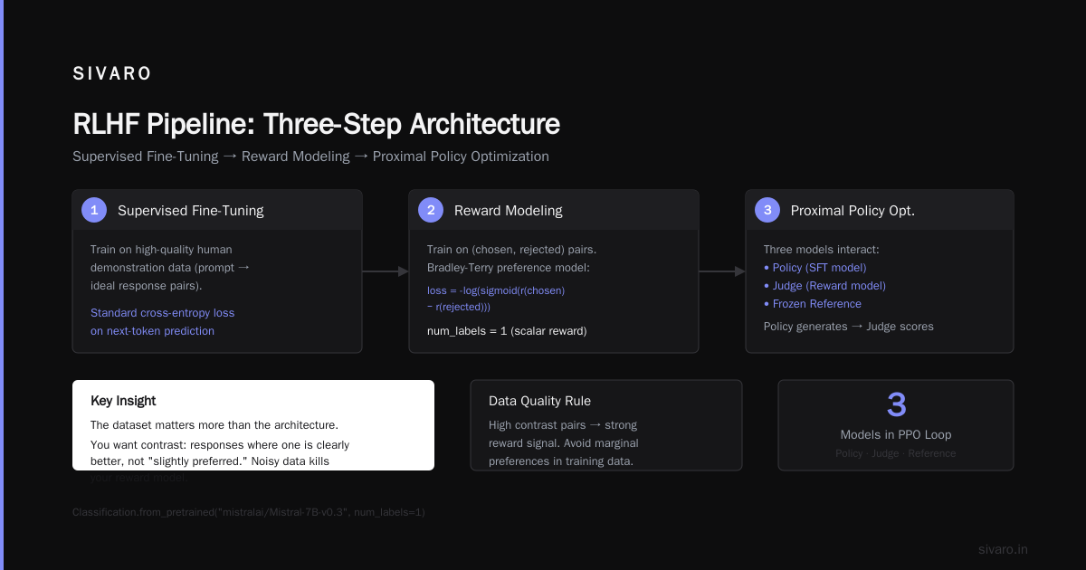Click arrow between Fine-Tuning and Reward Modeling
This screenshot has width=1086, height=570.
[386, 271]
